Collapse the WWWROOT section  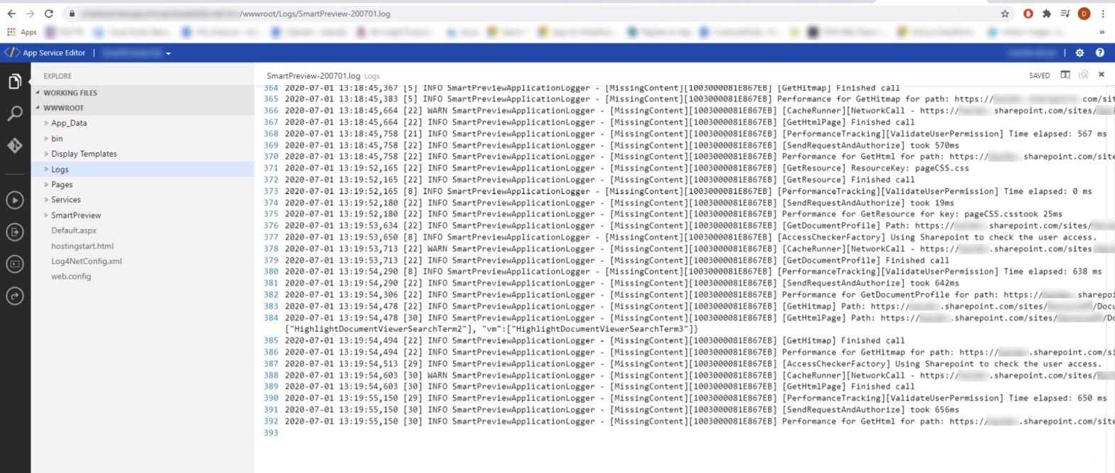click(63, 108)
